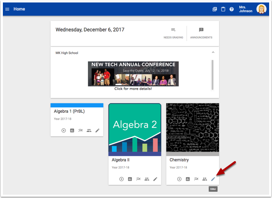Open the trends icon on Algebra II card
This screenshot has height=198, width=272.
tap(138, 179)
